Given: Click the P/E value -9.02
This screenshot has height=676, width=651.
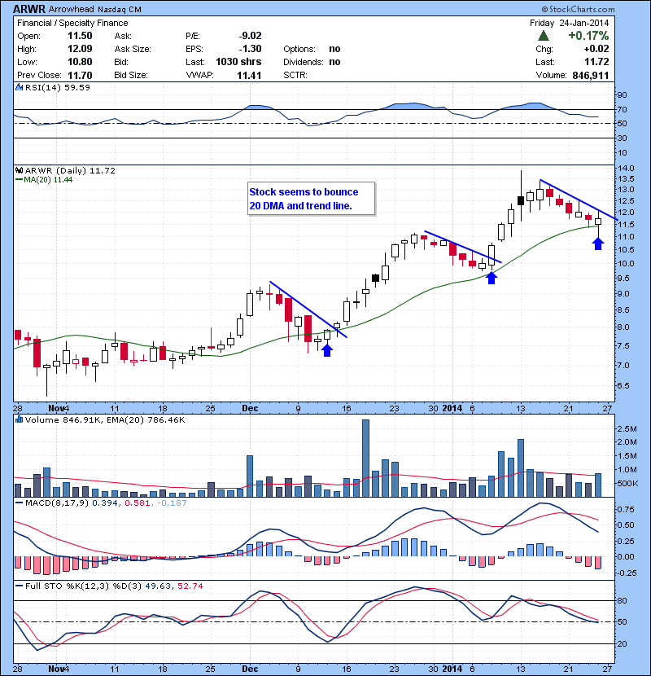Looking at the screenshot, I should pyautogui.click(x=250, y=36).
